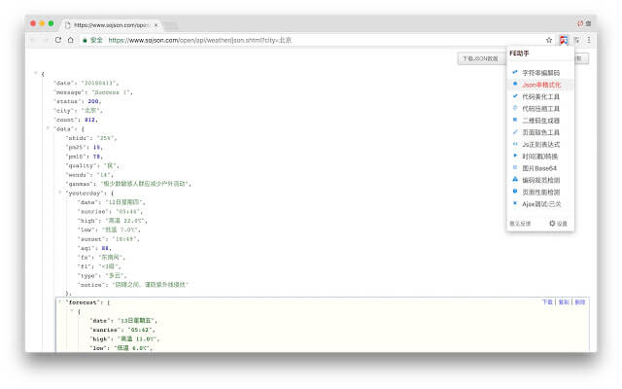Click the 下载JSON数据 button
This screenshot has height=389, width=622.
click(x=480, y=58)
